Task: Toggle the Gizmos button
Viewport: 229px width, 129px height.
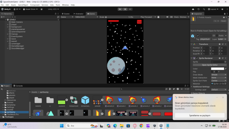Action: (x=183, y=17)
